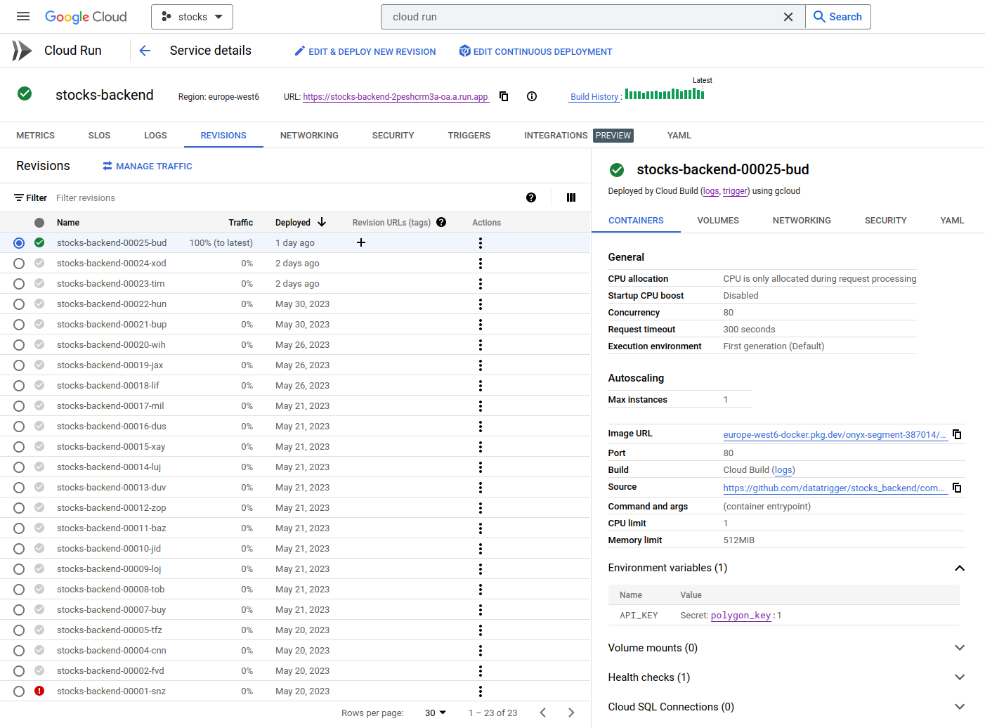Open the NETWORKING service tab

[309, 135]
